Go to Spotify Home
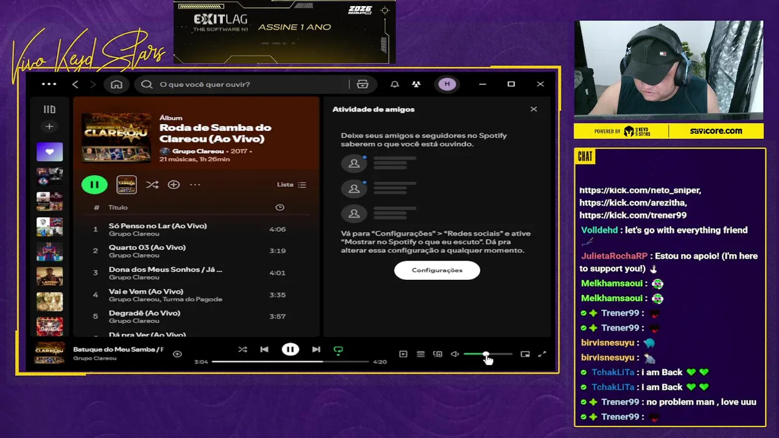This screenshot has width=779, height=438. [116, 85]
